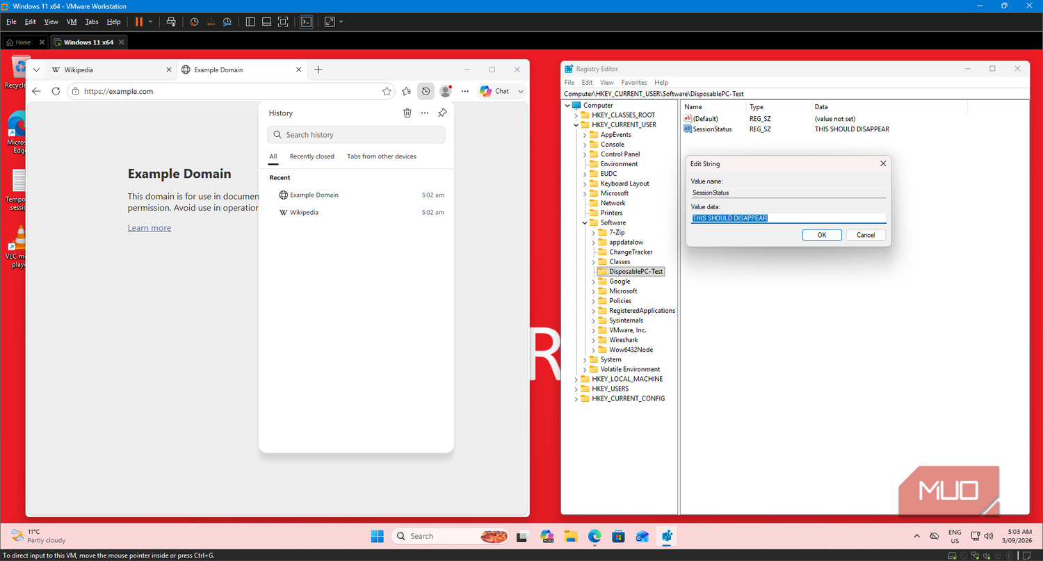1043x561 pixels.
Task: Expand the HKEY_LOCAL_MACHINE key
Action: point(576,379)
